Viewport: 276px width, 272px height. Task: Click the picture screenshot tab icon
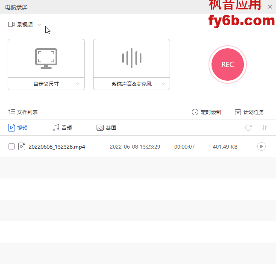coord(100,128)
